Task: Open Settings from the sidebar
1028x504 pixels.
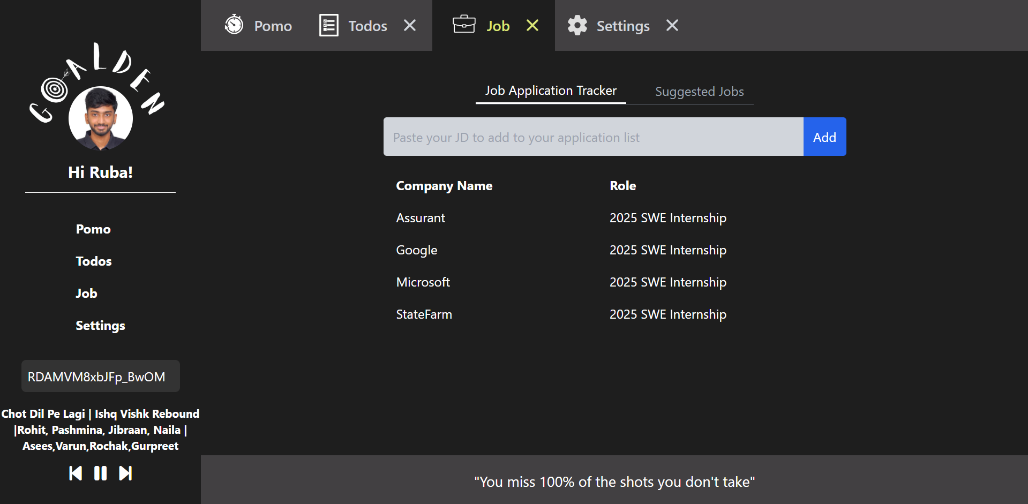Action: point(100,326)
